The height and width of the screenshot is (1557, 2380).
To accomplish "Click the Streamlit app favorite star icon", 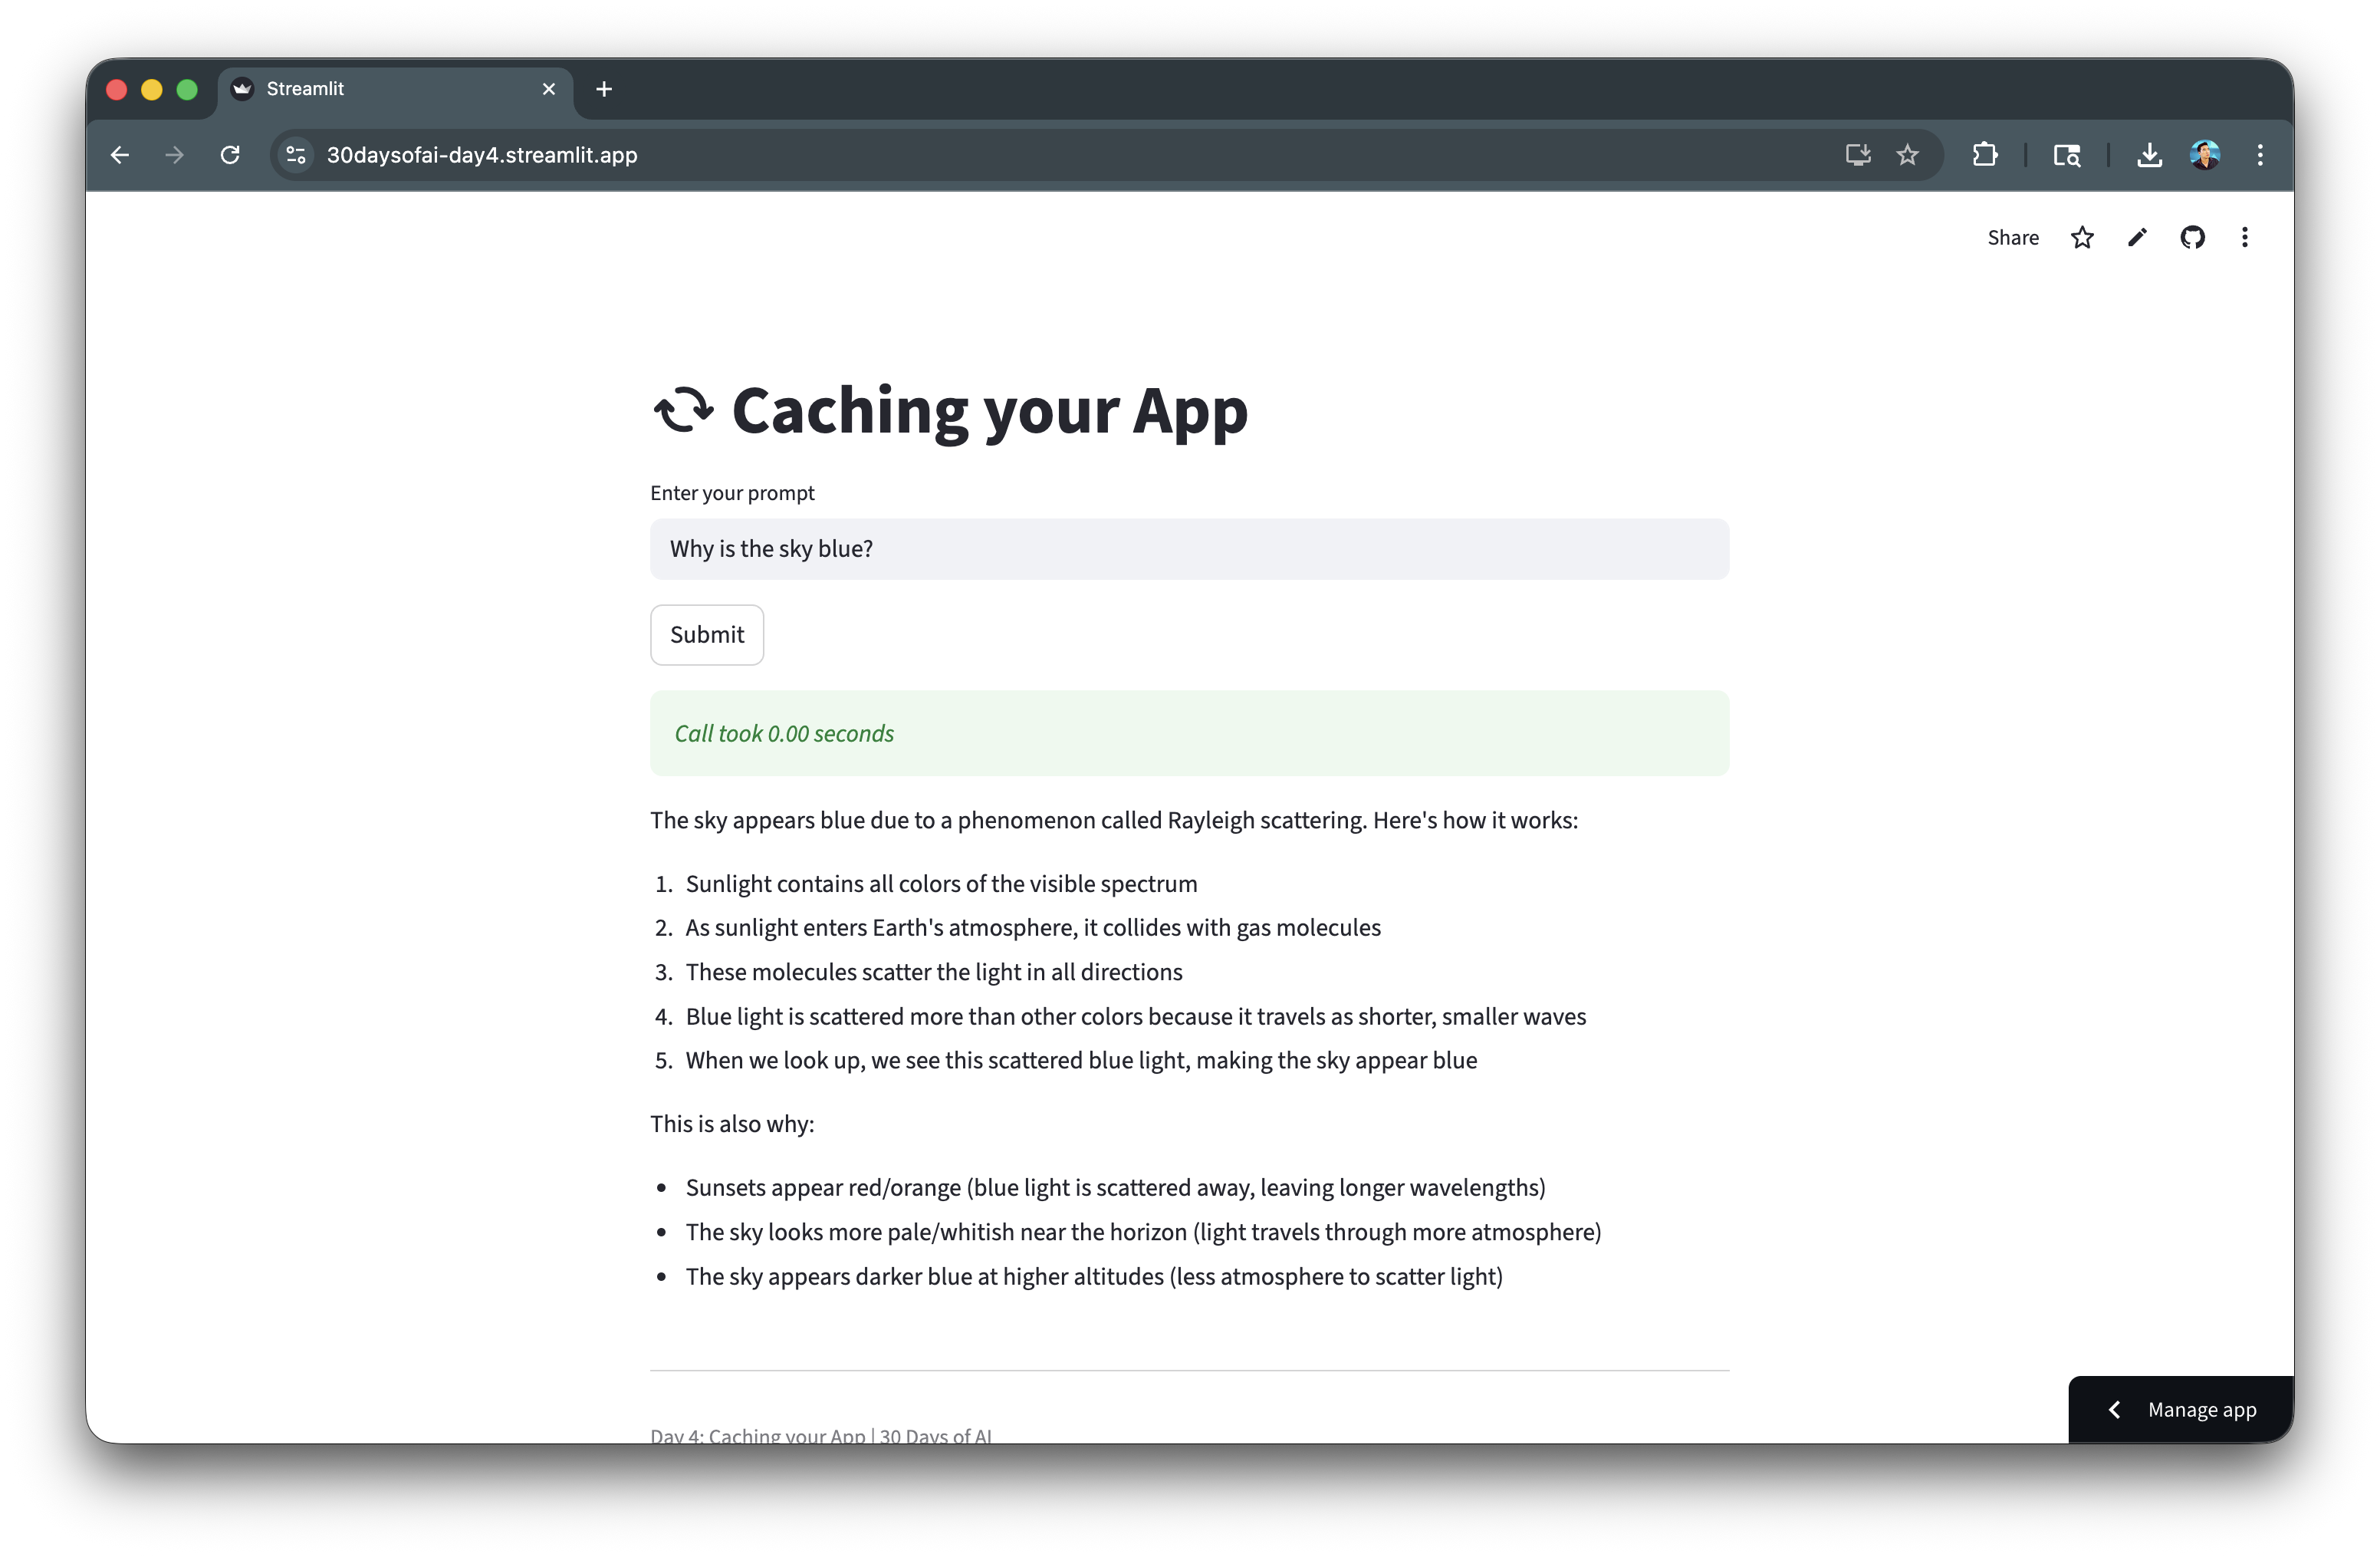I will (2082, 238).
